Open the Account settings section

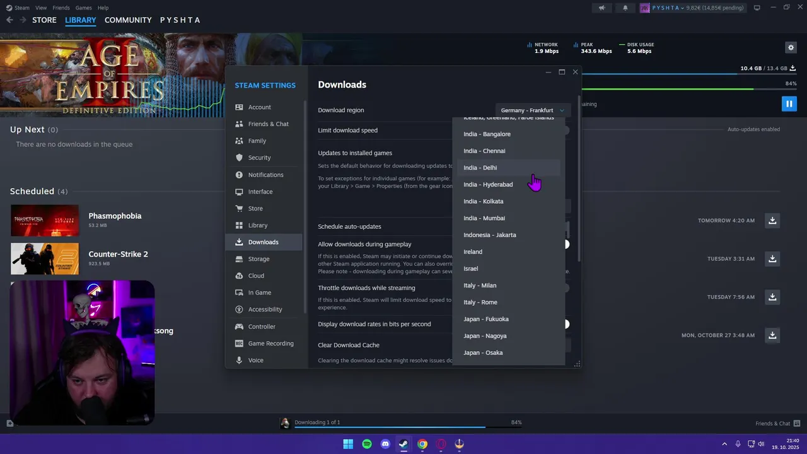264,107
